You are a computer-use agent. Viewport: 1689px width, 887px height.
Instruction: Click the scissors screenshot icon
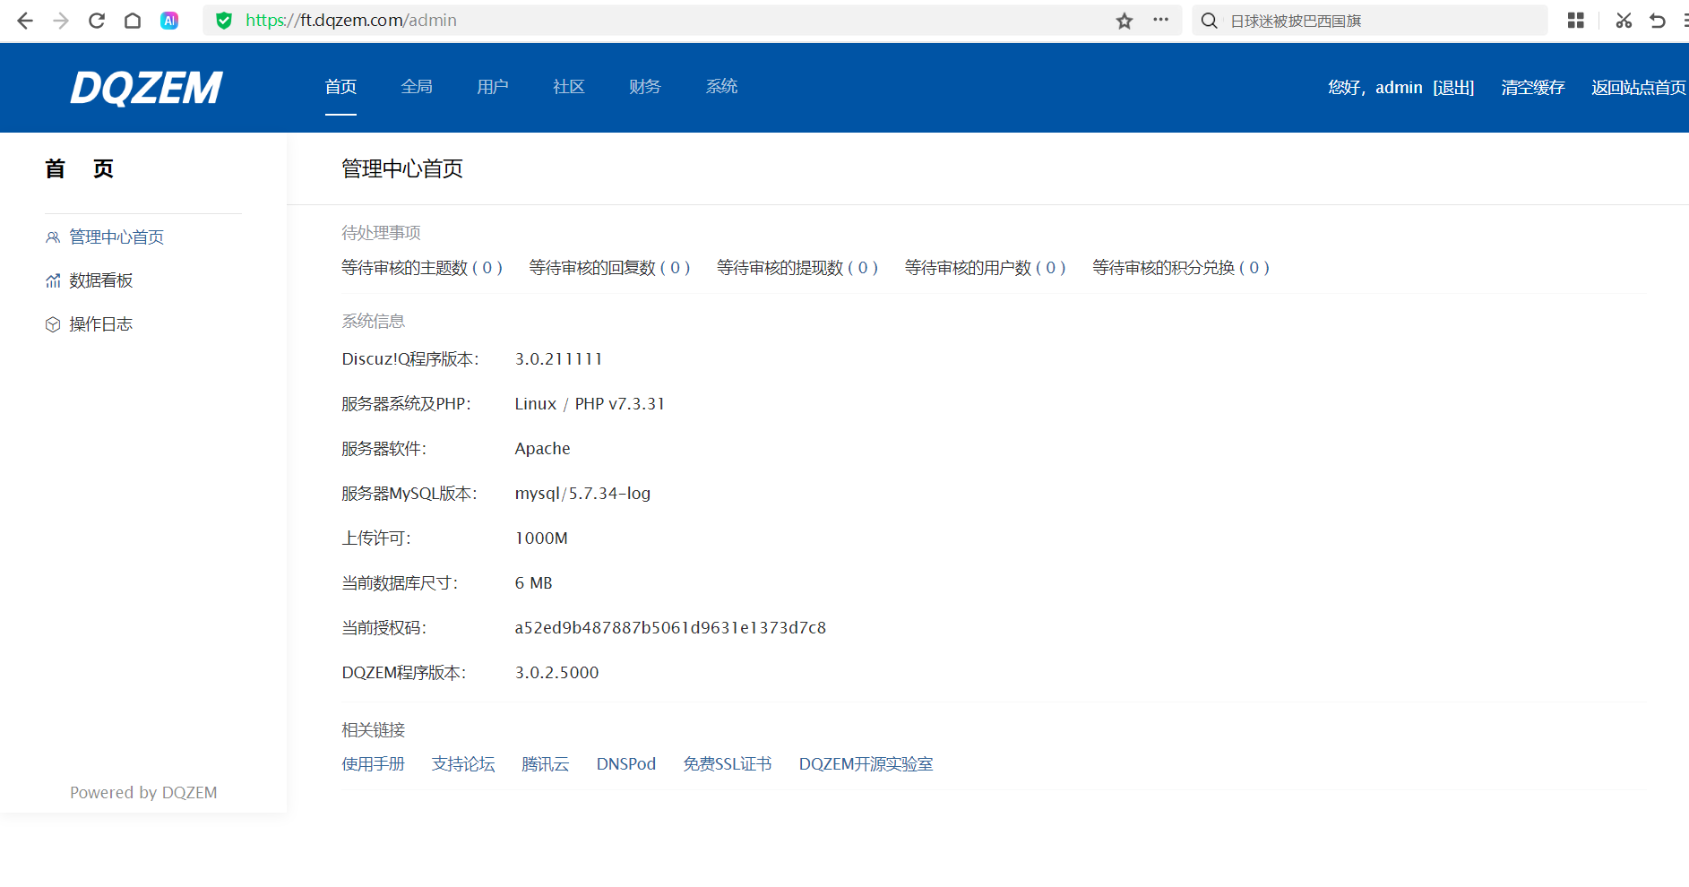pos(1624,21)
